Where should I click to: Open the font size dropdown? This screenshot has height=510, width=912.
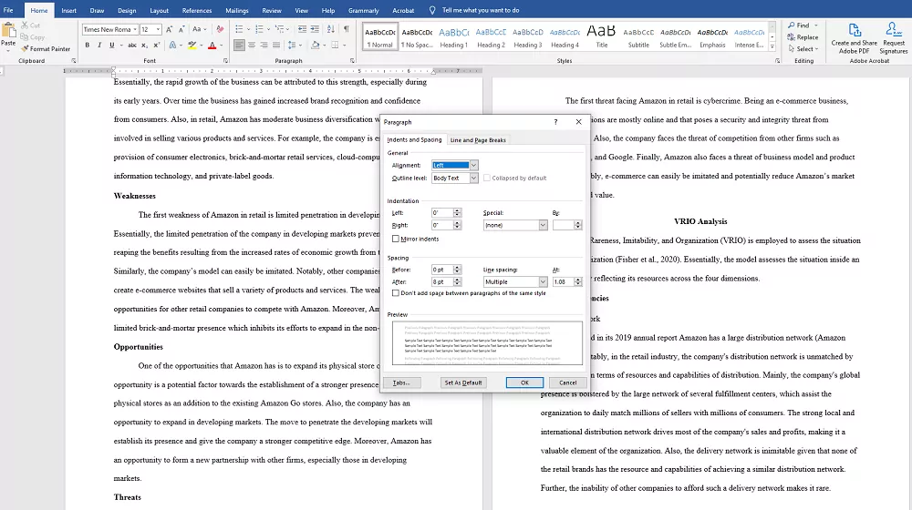pos(158,30)
